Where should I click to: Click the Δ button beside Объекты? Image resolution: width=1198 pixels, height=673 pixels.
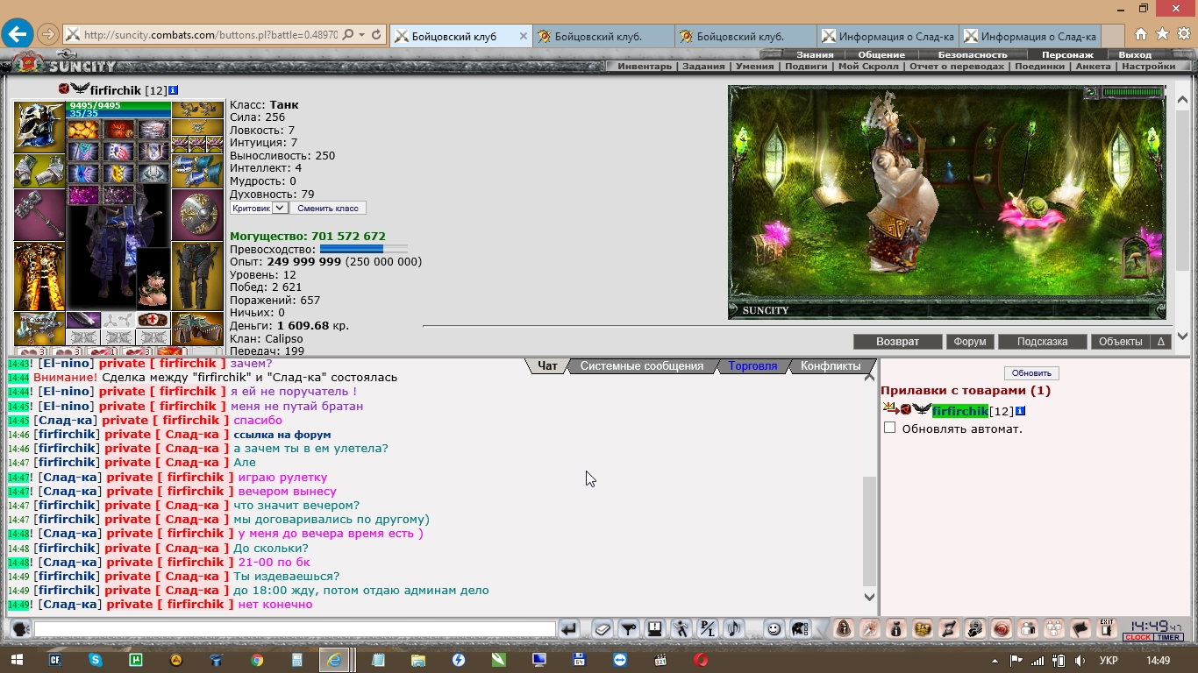pyautogui.click(x=1161, y=342)
